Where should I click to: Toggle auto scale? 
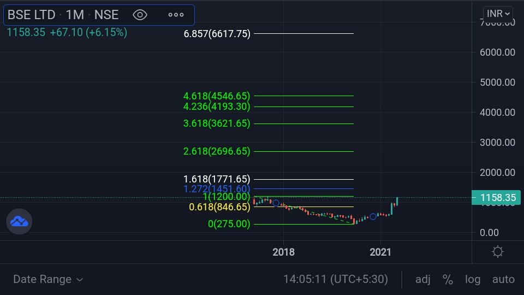click(x=503, y=279)
